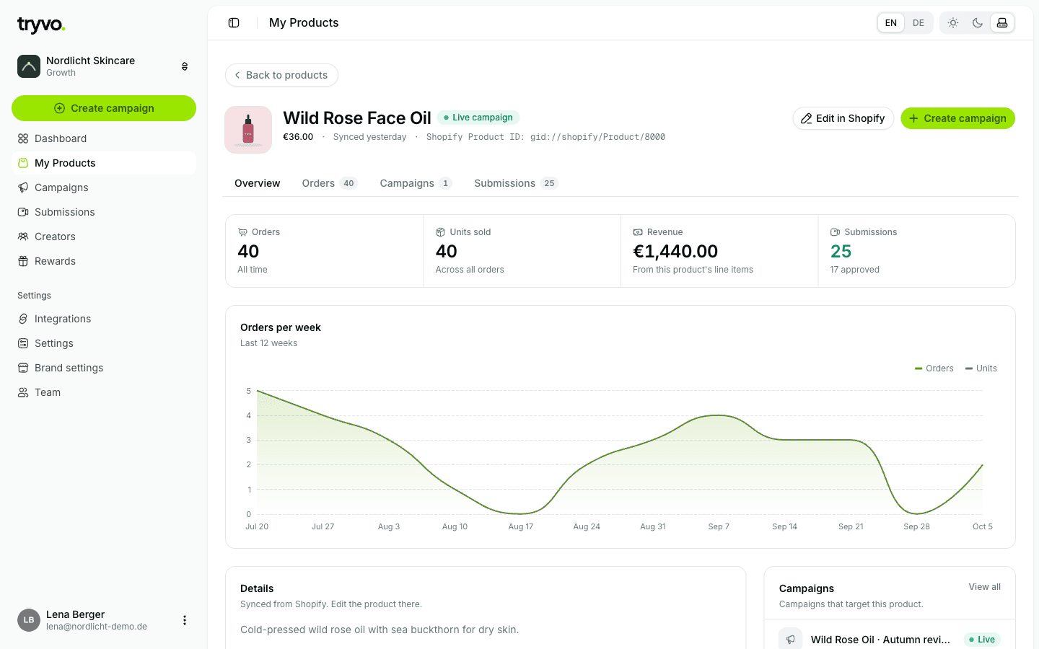Switch to the Overview tab

[x=258, y=183]
